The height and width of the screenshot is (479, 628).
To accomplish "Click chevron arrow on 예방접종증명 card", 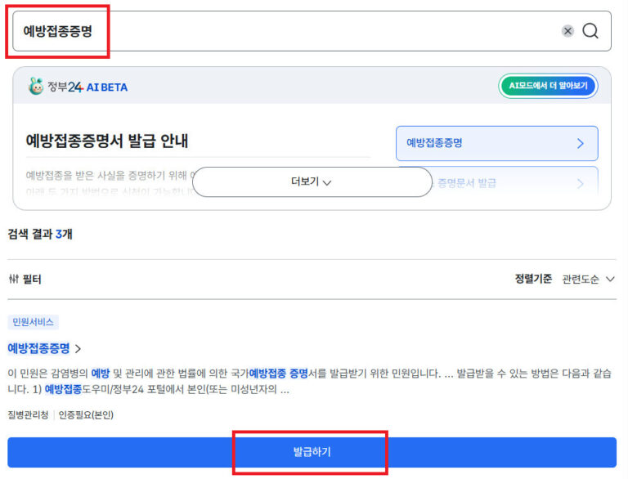I will click(x=581, y=143).
